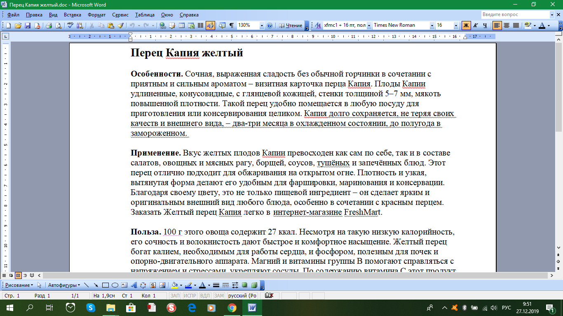The width and height of the screenshot is (563, 316).
Task: Apply the yellow text highlight color
Action: click(x=528, y=25)
